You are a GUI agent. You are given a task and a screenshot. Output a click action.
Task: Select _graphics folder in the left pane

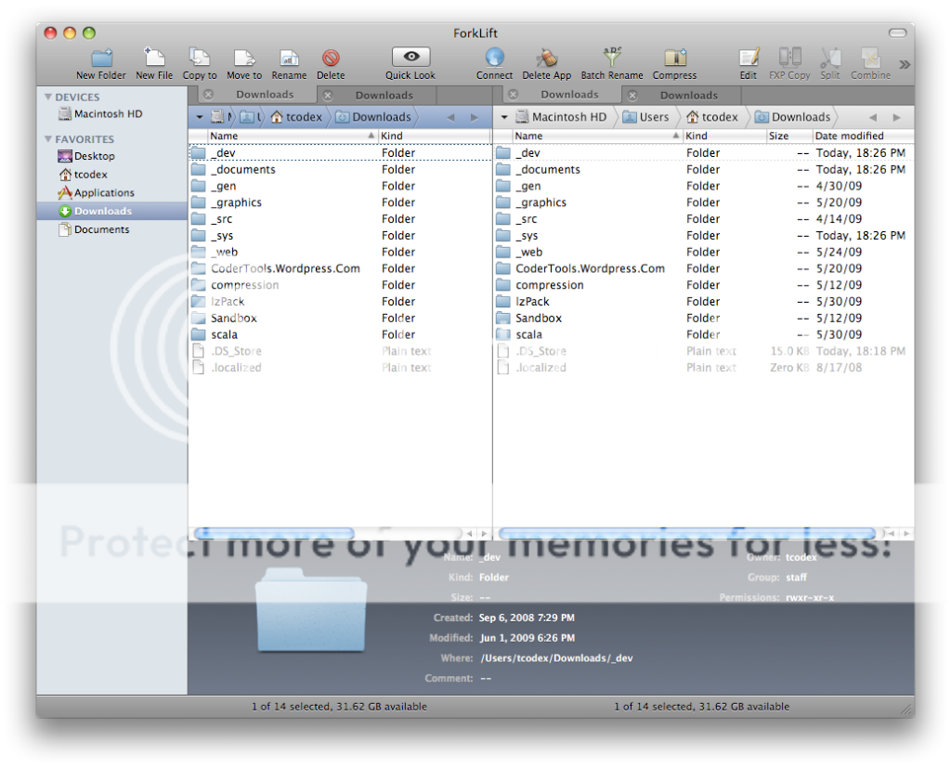pyautogui.click(x=340, y=202)
